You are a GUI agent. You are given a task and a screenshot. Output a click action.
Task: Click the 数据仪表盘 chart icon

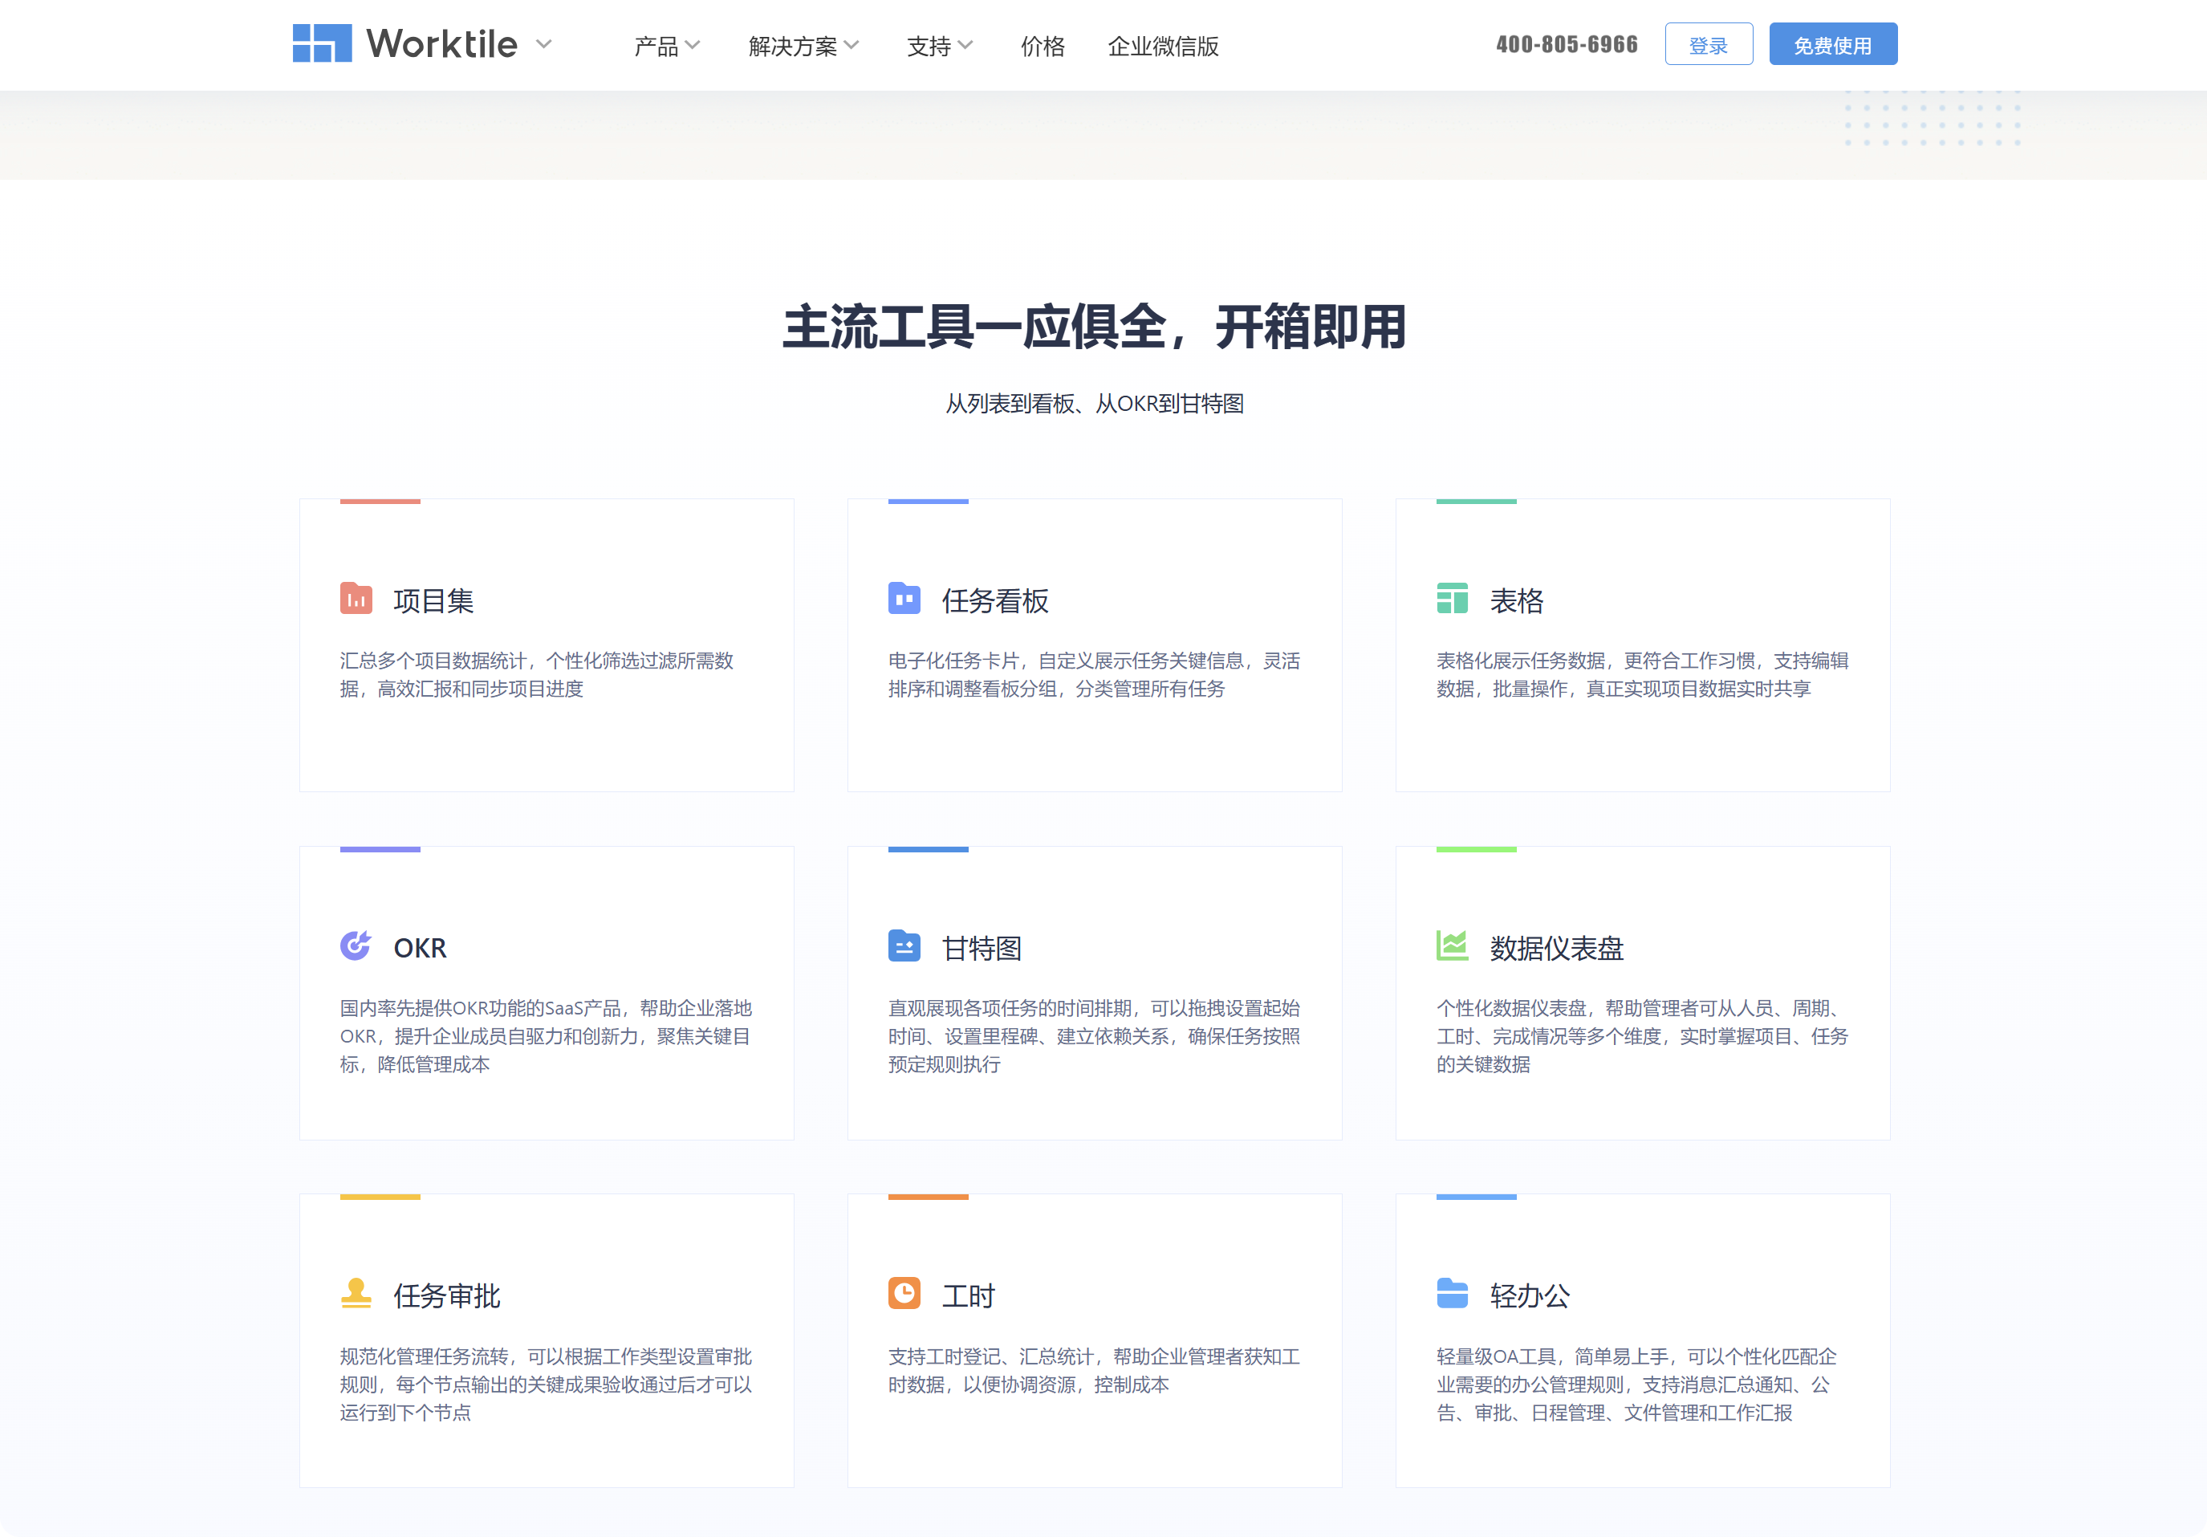pyautogui.click(x=1453, y=945)
